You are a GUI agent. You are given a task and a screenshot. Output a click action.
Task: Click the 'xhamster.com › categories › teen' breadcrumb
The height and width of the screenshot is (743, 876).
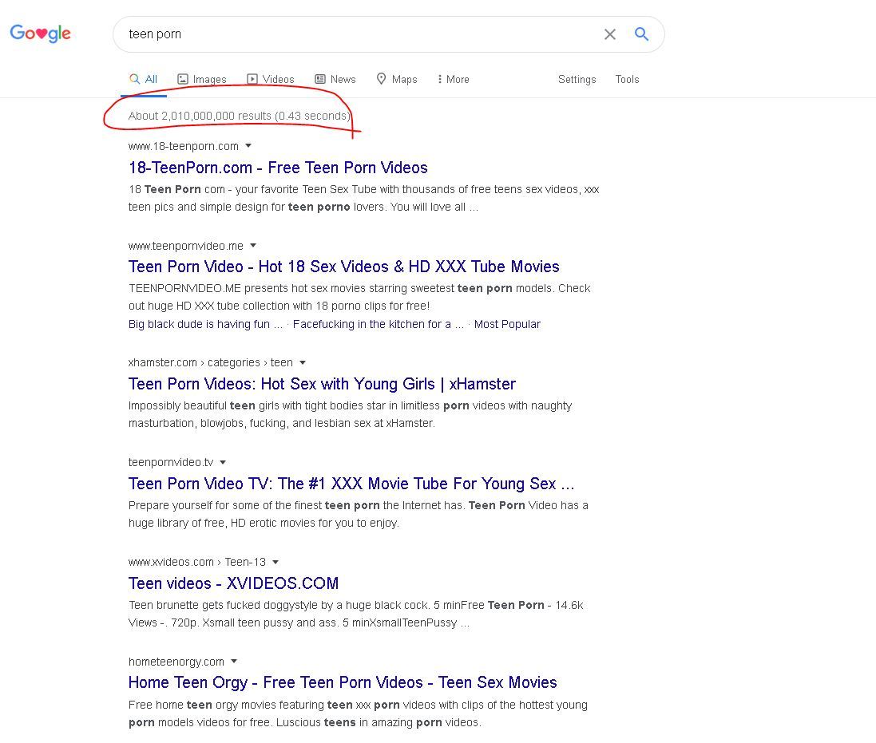click(211, 363)
